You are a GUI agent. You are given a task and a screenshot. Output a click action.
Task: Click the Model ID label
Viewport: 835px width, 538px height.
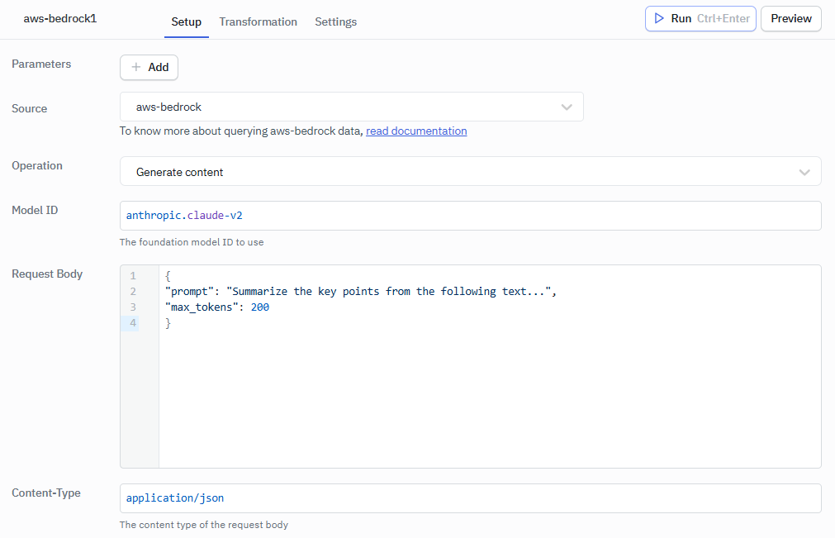pyautogui.click(x=35, y=211)
